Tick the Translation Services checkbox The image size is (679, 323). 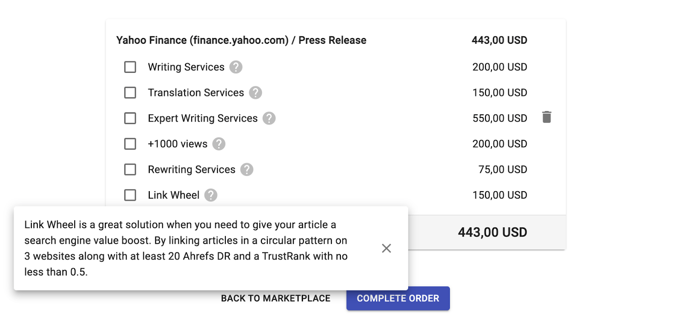coord(130,92)
